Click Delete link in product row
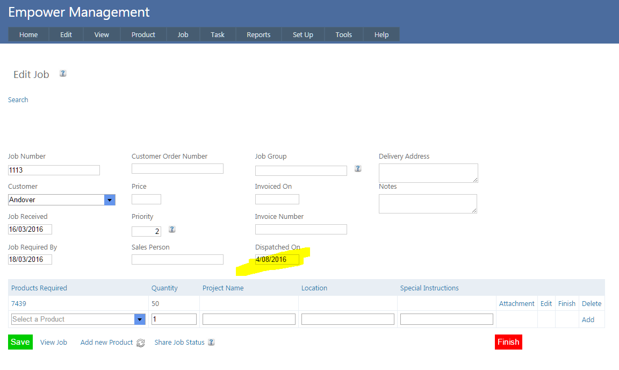 click(592, 303)
